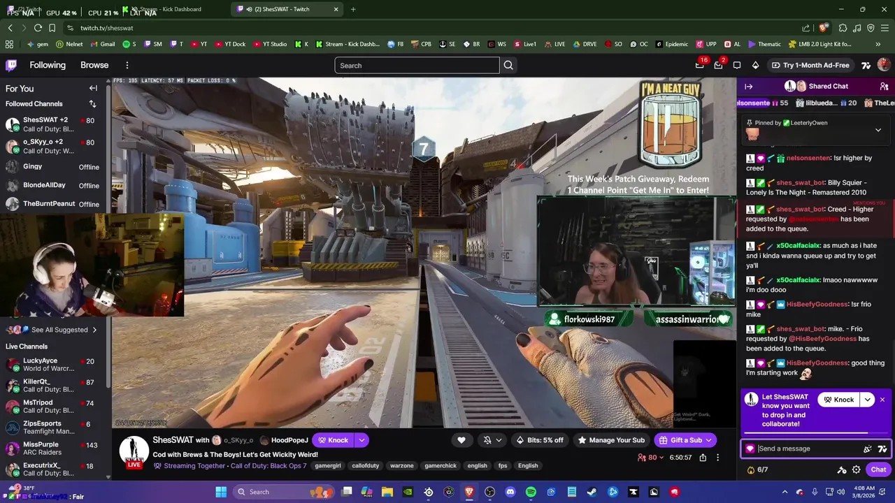Screen dimensions: 895x503
Task: Open the user profile avatar menu
Action: click(x=884, y=65)
